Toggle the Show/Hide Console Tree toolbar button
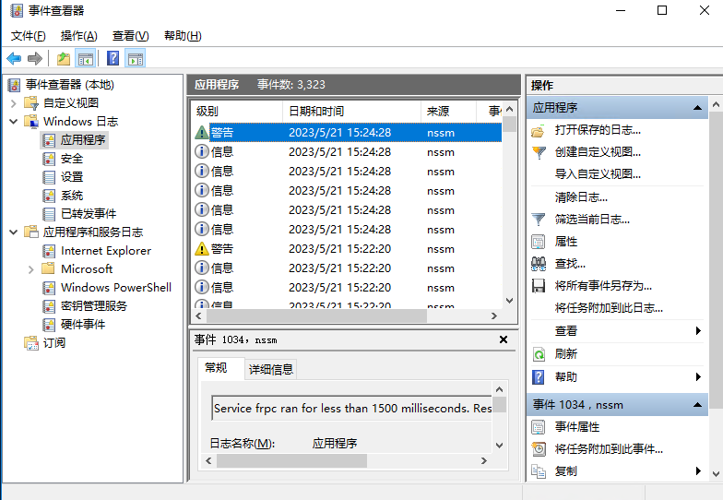 click(86, 59)
